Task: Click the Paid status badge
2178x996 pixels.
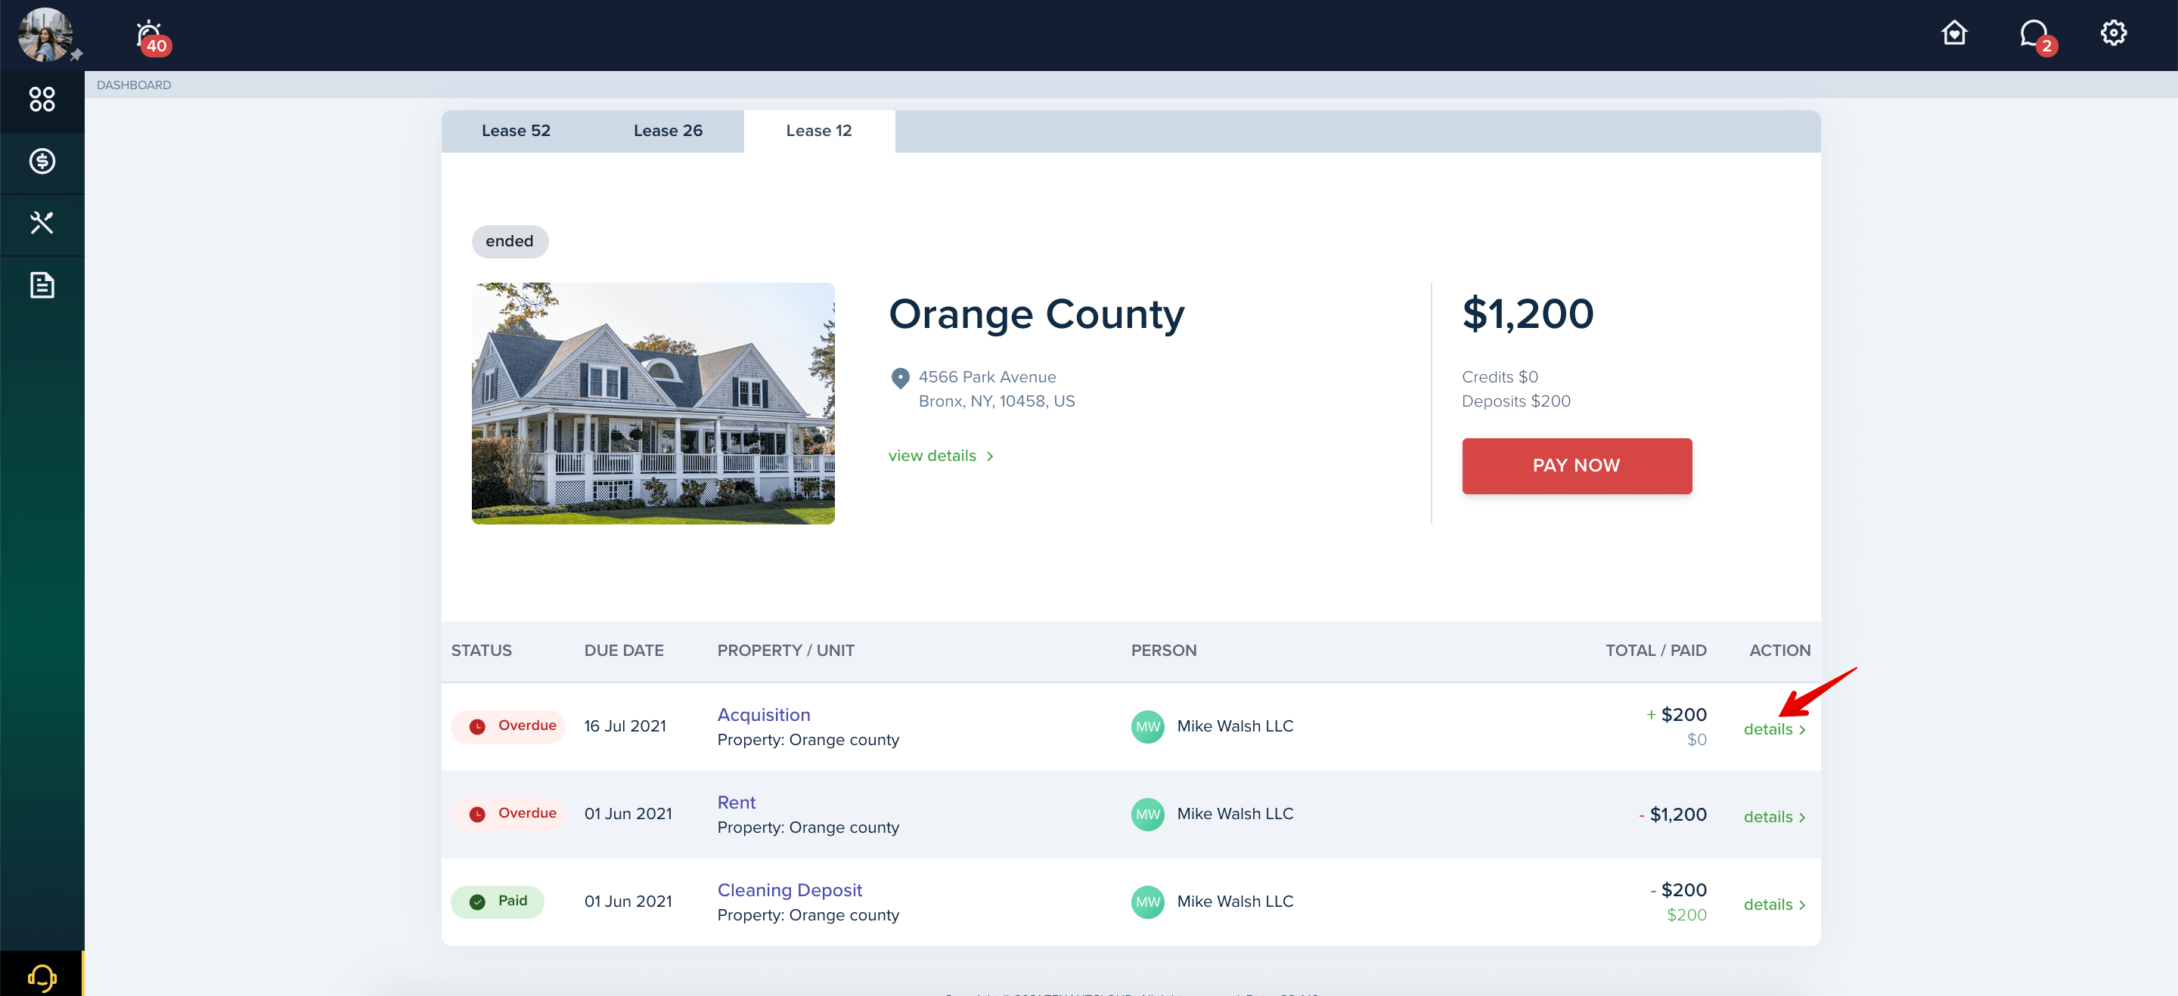Action: coord(497,902)
